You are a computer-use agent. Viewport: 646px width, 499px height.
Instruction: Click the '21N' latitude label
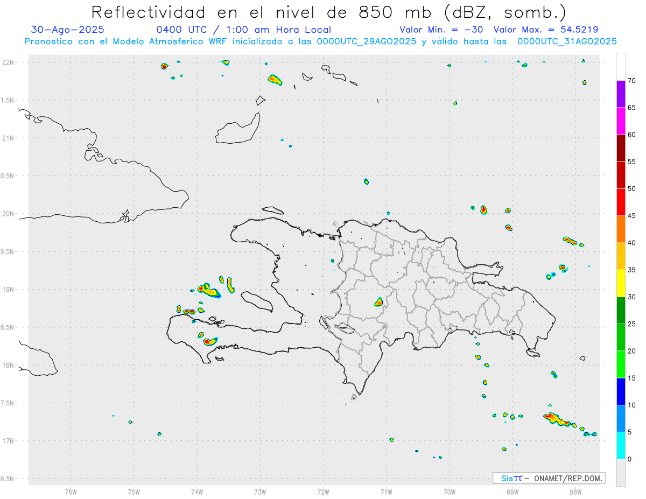click(8, 138)
